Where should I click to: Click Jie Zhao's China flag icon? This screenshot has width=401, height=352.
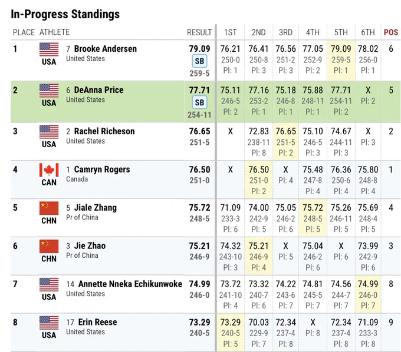pyautogui.click(x=49, y=246)
